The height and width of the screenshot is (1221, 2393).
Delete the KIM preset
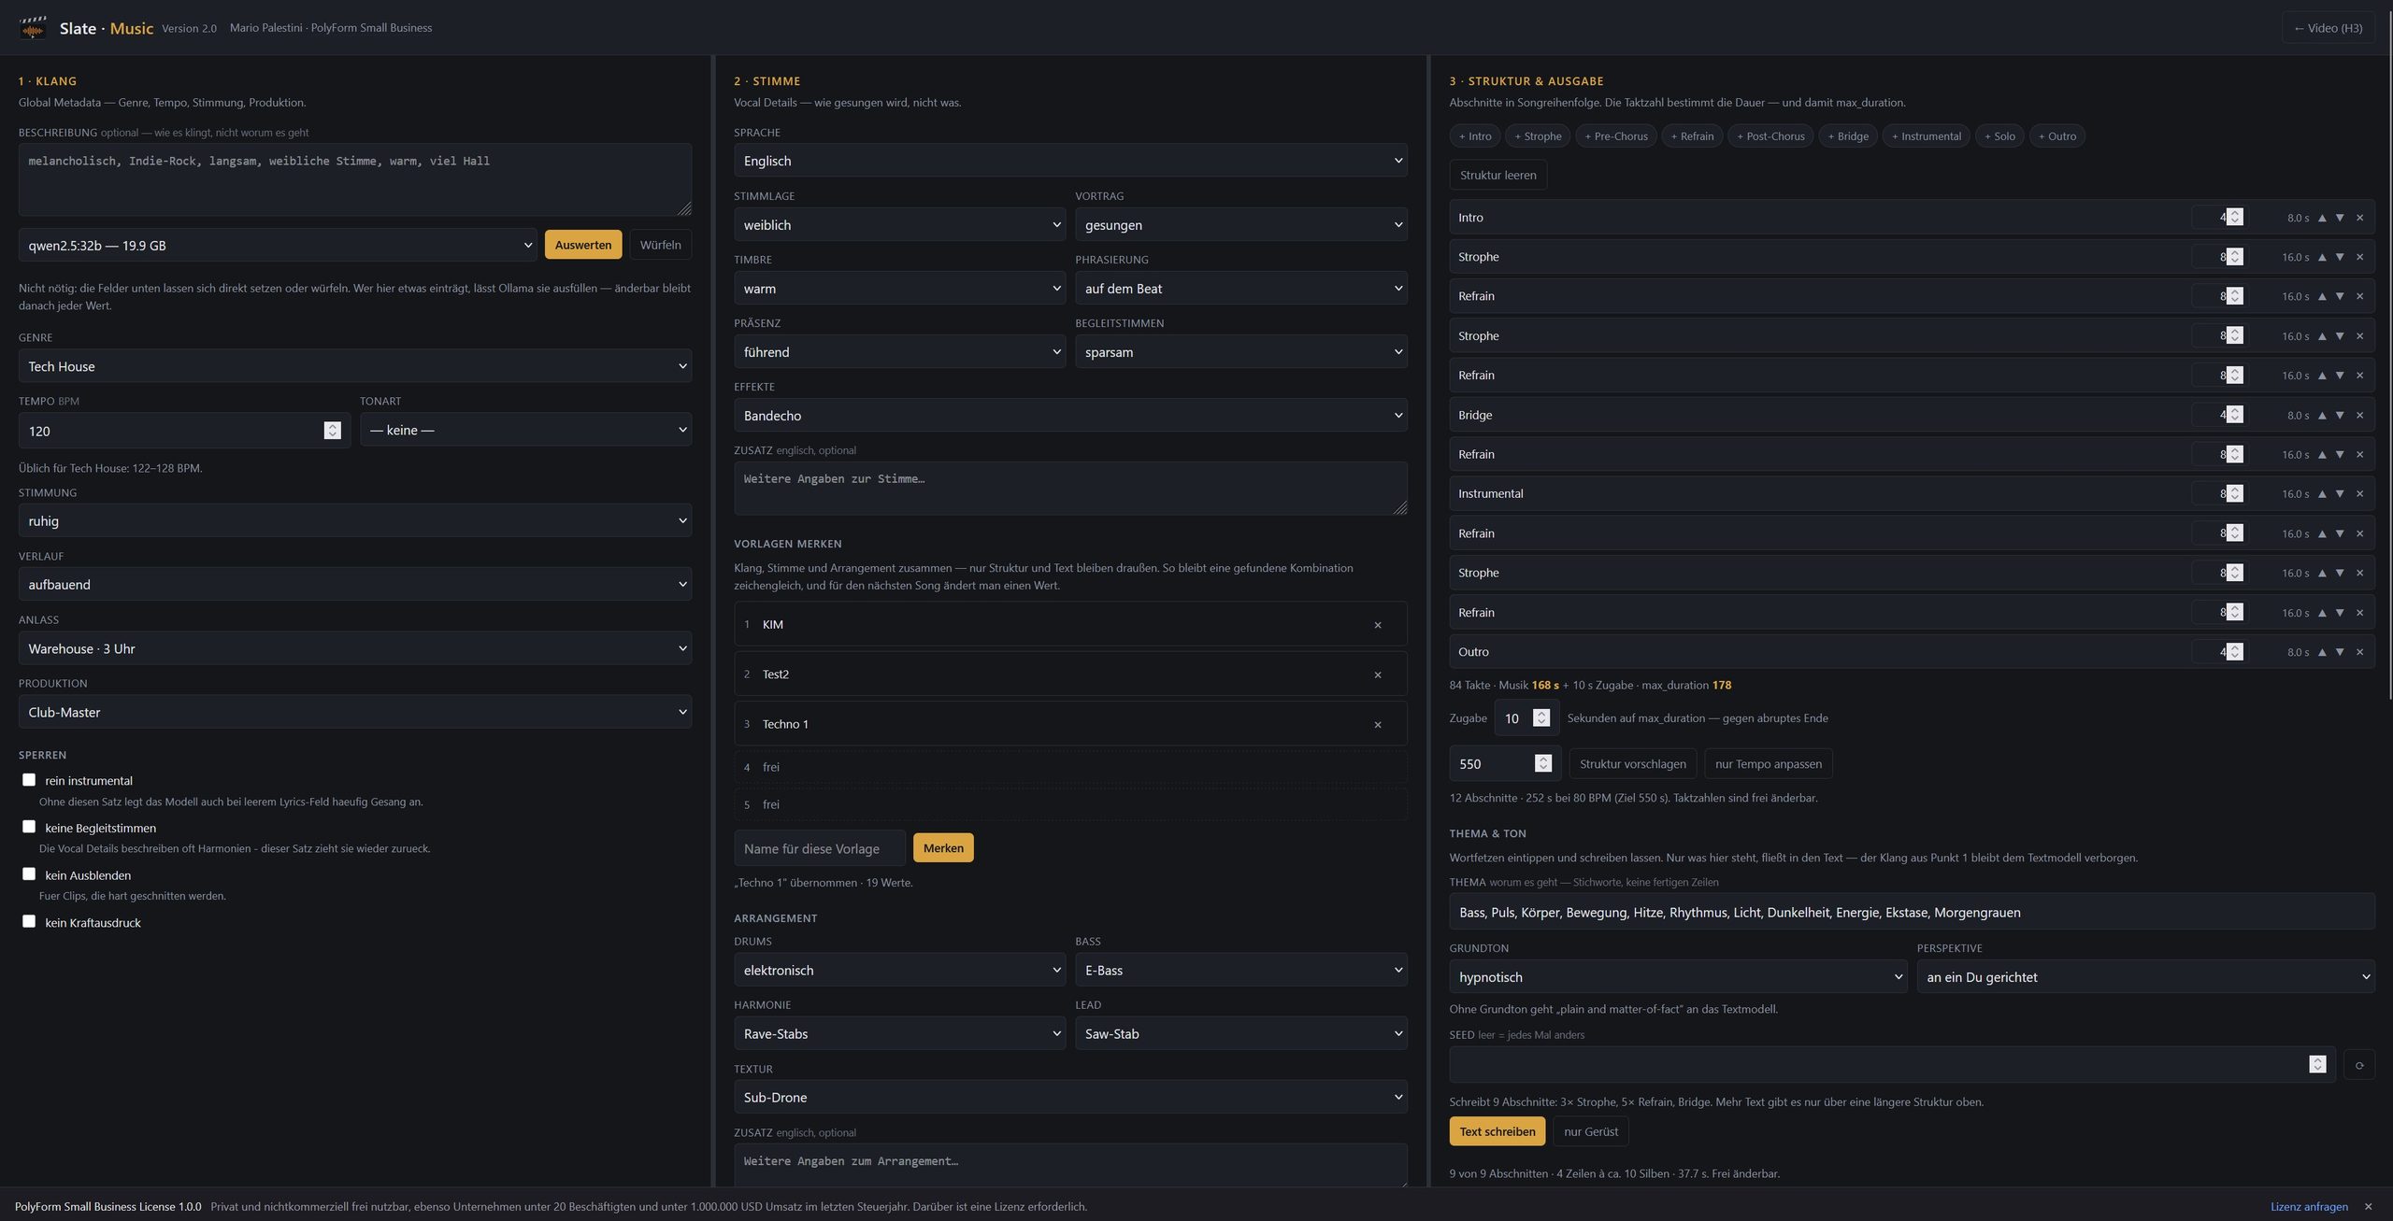(x=1378, y=625)
